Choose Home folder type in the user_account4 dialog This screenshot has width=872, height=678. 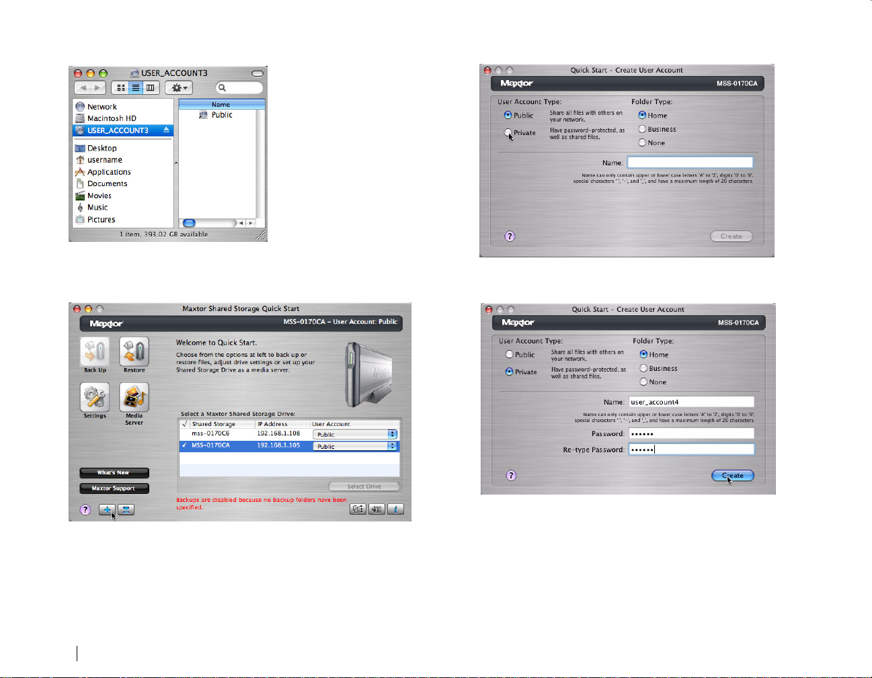(643, 354)
